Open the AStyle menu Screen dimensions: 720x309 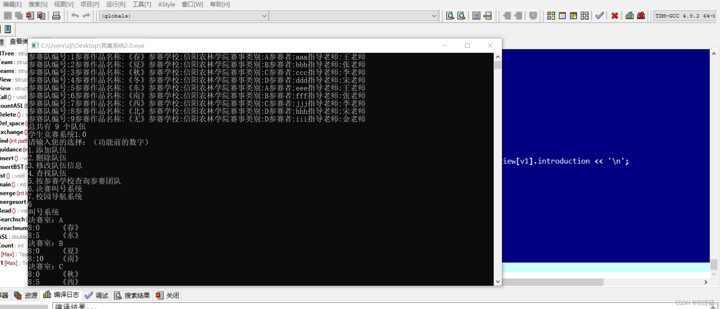167,4
